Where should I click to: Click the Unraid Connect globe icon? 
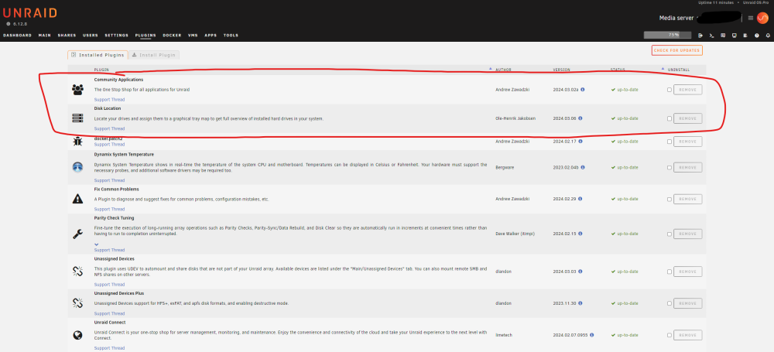77,335
